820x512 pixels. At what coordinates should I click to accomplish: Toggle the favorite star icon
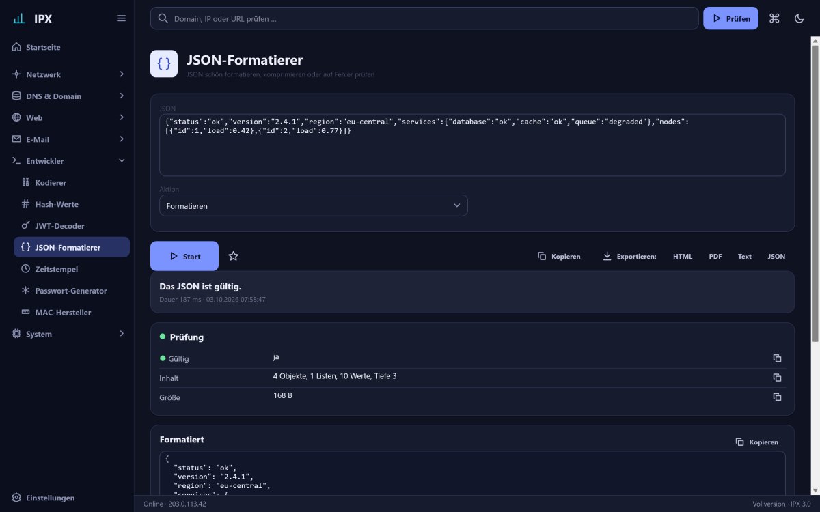point(233,256)
